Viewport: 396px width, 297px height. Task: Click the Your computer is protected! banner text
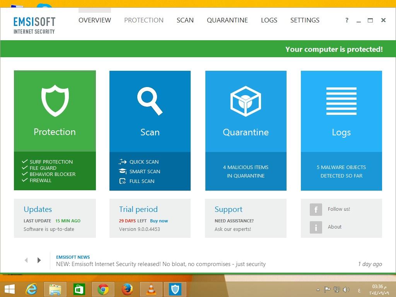(334, 49)
